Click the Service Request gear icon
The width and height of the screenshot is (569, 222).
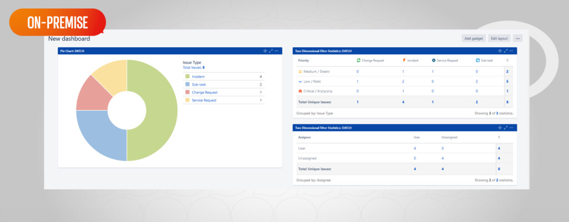tap(433, 60)
